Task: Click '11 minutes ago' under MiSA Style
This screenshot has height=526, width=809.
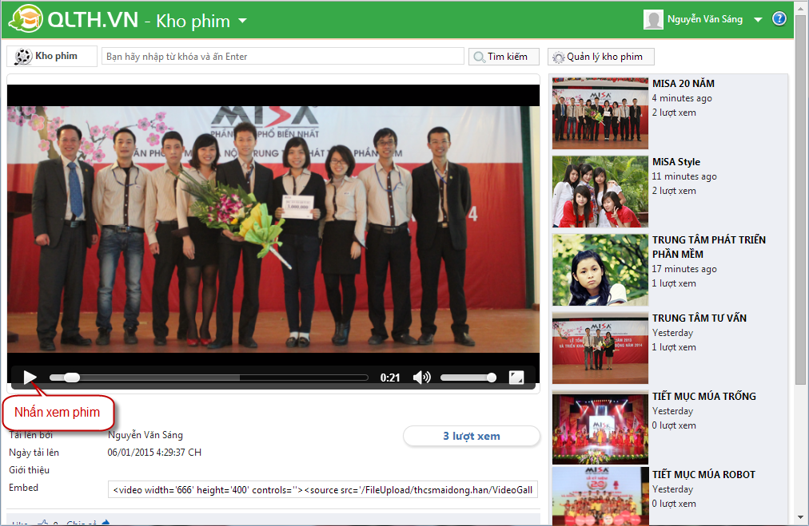Action: pyautogui.click(x=684, y=176)
